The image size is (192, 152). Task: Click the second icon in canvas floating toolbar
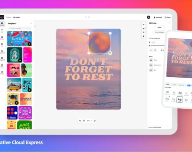[x=144, y=28]
